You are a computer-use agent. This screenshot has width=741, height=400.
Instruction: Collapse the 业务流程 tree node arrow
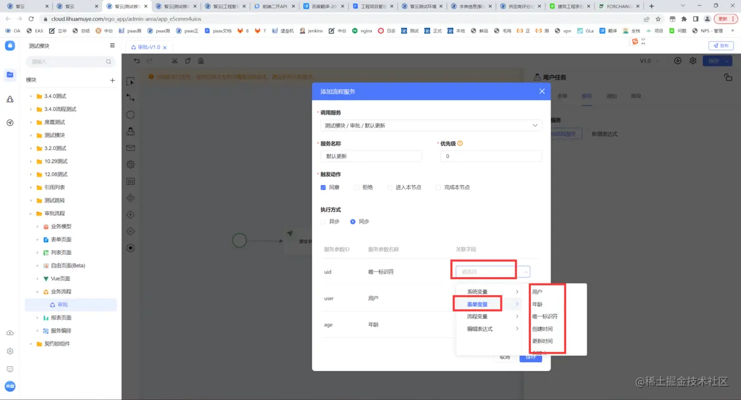[x=38, y=292]
